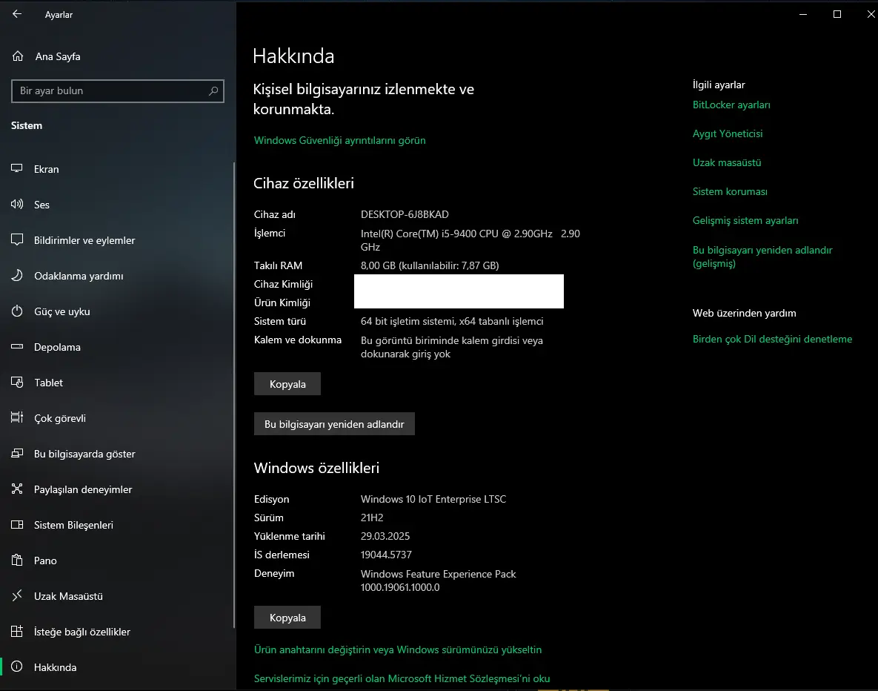Open Güç ve uyku power icon
This screenshot has width=878, height=691.
click(x=17, y=311)
